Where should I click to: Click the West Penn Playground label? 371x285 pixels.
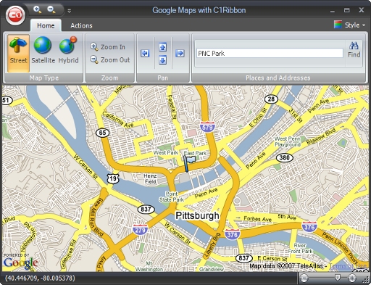tap(288, 141)
